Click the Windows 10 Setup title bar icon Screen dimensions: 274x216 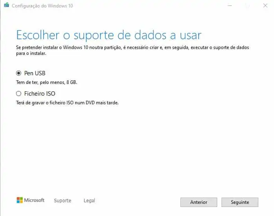pyautogui.click(x=7, y=5)
